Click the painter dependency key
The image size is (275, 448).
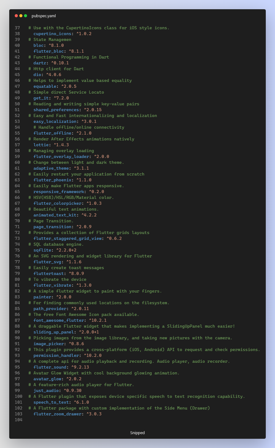(42, 297)
